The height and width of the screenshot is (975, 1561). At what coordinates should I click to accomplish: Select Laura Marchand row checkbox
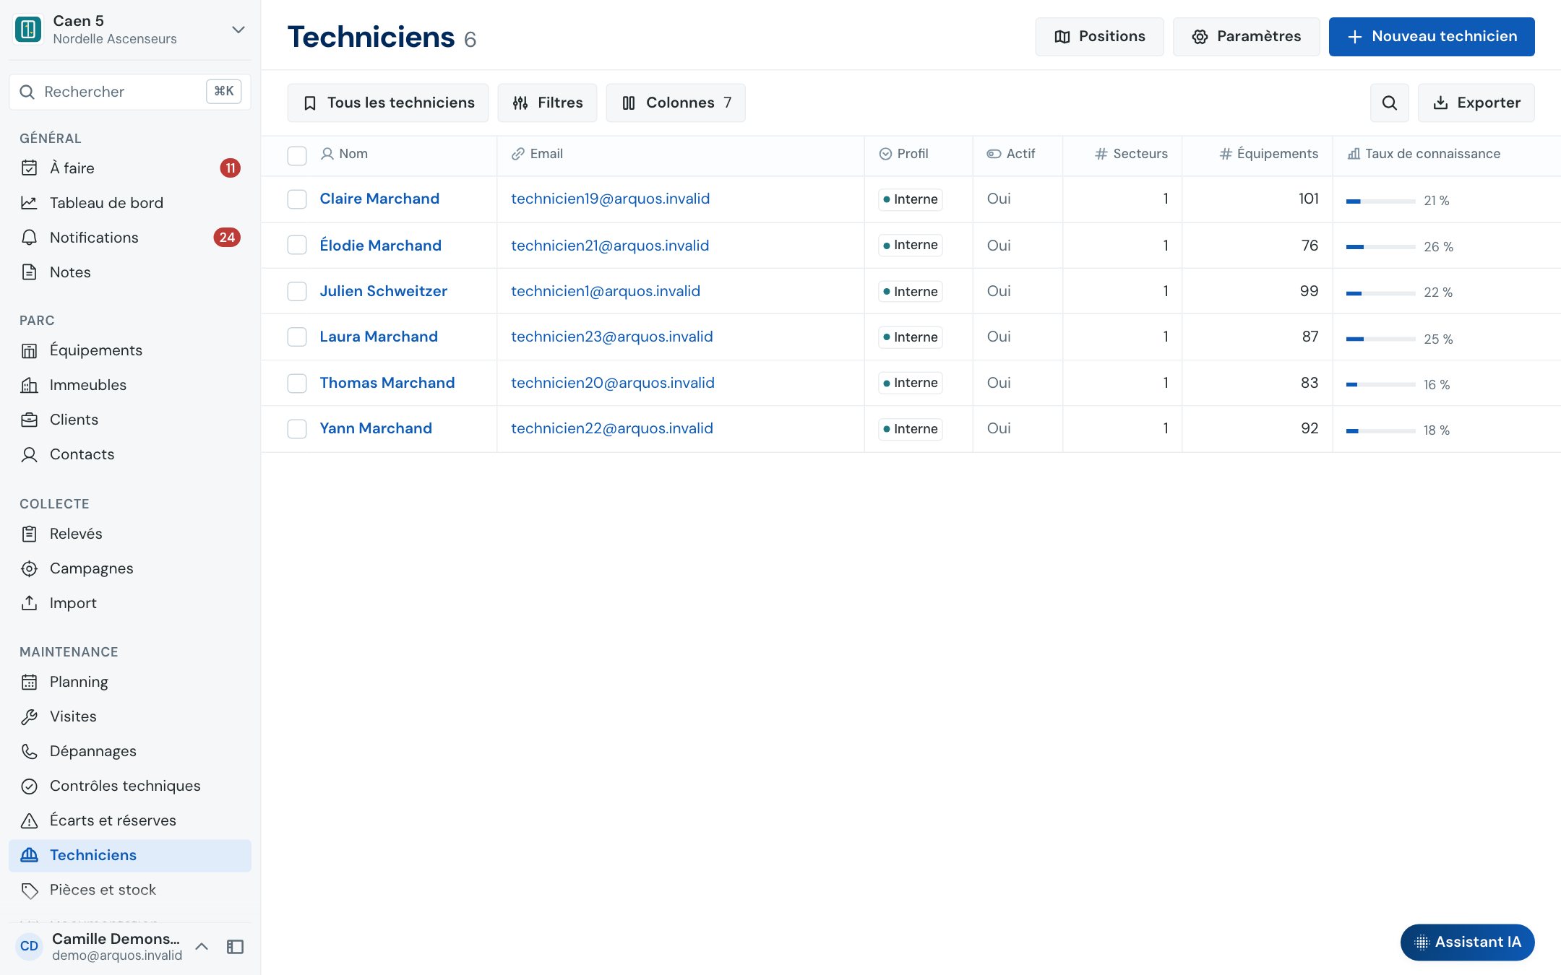pyautogui.click(x=297, y=337)
